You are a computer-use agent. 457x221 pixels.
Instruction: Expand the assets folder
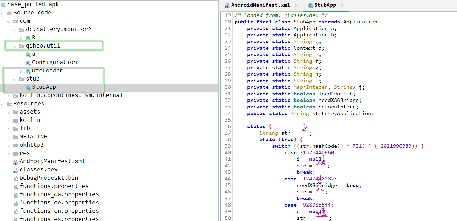9,112
